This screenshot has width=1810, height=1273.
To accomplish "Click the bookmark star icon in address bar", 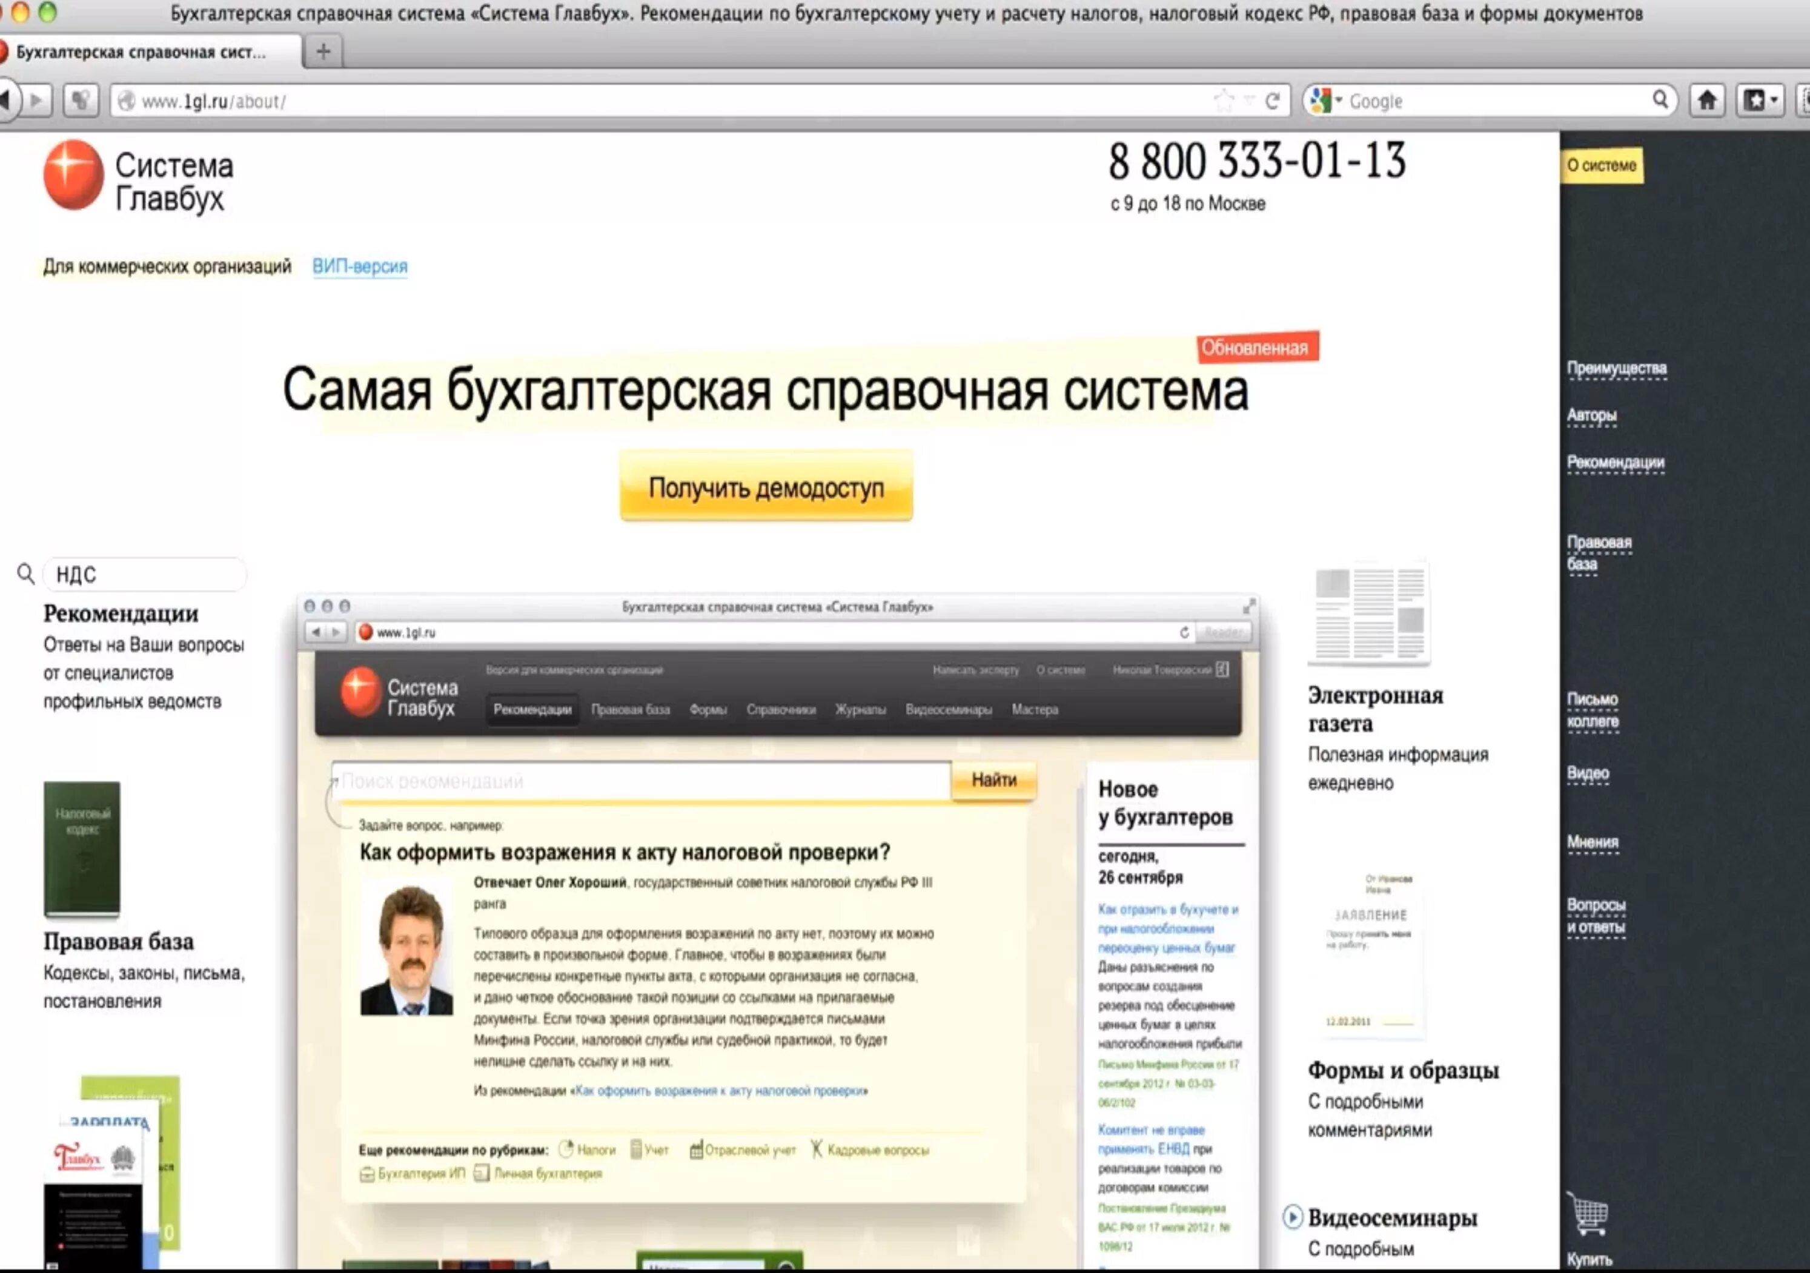I will click(1224, 101).
